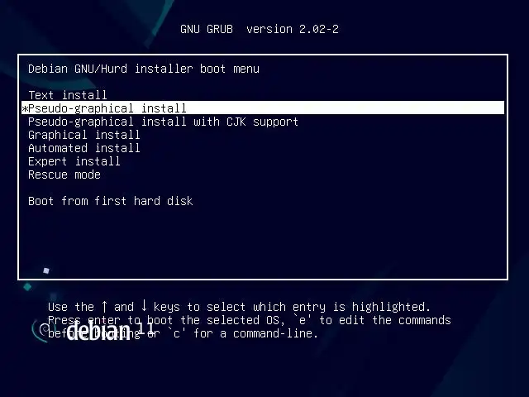Click the Debian GNU/Hurd installer boot menu title
This screenshot has width=529, height=397.
144,69
